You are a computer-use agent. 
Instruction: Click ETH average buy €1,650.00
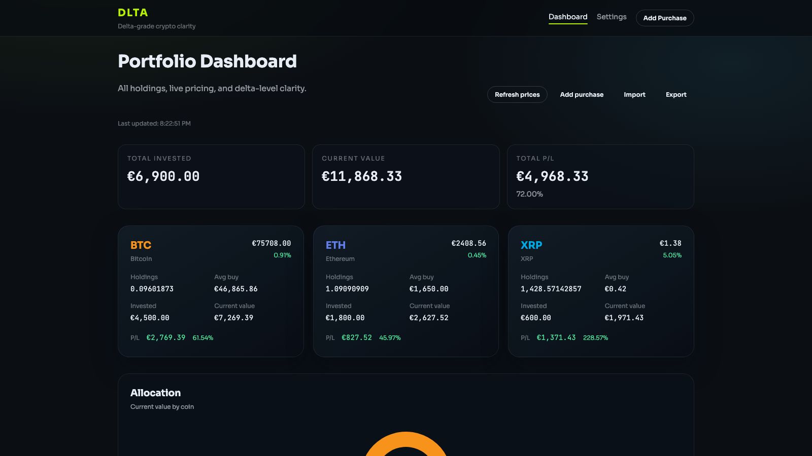point(429,289)
